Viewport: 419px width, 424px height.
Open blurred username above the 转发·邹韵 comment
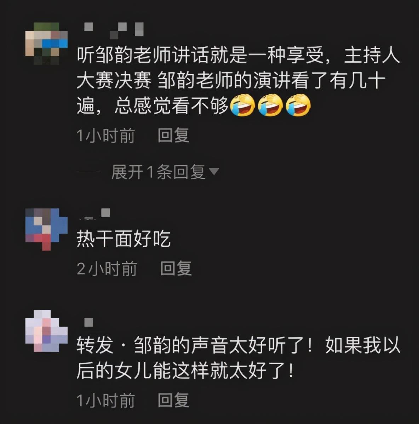[89, 322]
